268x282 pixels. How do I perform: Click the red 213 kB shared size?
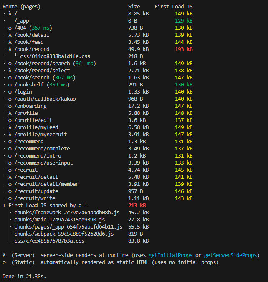point(137,206)
